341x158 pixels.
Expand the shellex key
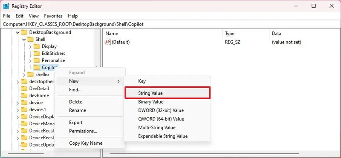point(24,75)
